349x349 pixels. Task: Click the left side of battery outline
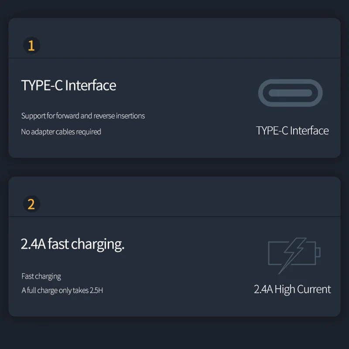(269, 253)
